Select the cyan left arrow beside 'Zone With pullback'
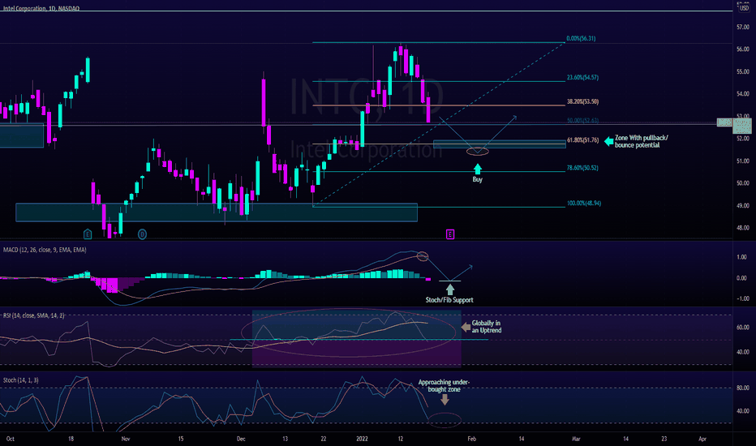The width and height of the screenshot is (756, 446). click(609, 141)
